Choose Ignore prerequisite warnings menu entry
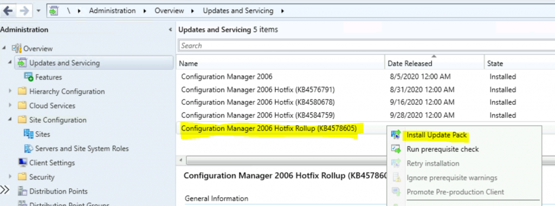The height and width of the screenshot is (206, 555). tap(452, 178)
